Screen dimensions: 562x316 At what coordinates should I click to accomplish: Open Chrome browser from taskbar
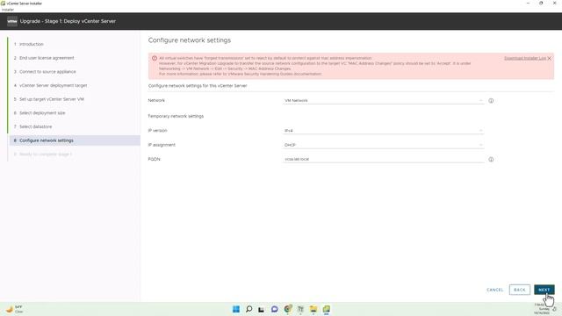[288, 309]
